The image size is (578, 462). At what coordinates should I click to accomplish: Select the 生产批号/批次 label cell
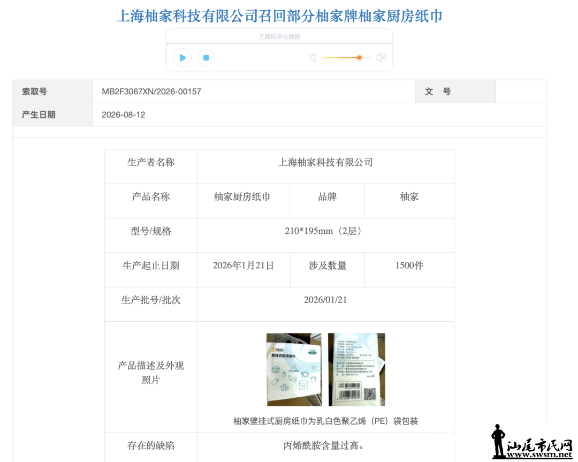(x=151, y=304)
